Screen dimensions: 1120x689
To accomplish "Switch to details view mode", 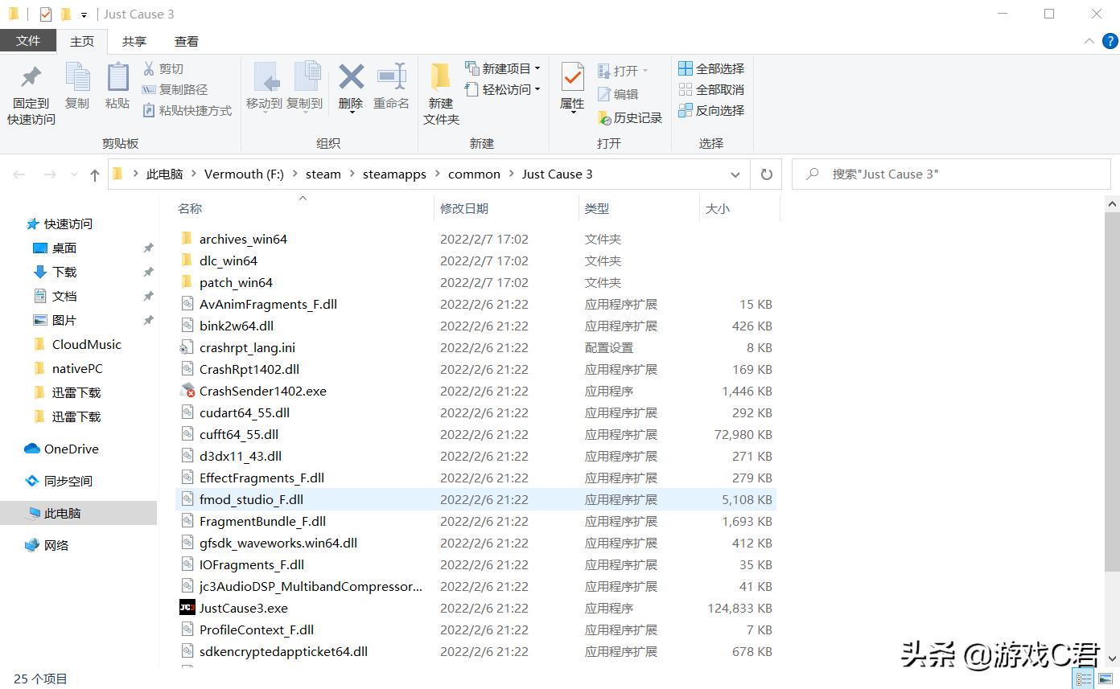I will (1085, 679).
